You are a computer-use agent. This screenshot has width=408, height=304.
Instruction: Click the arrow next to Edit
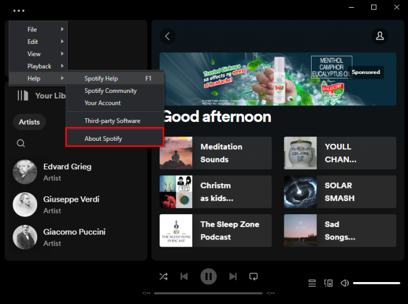coord(62,41)
